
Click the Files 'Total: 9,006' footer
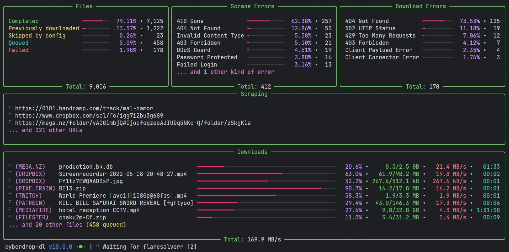pos(86,87)
